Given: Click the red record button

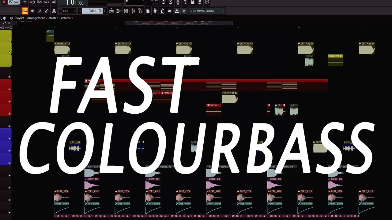Looking at the screenshot, I should pyautogui.click(x=3, y=2).
